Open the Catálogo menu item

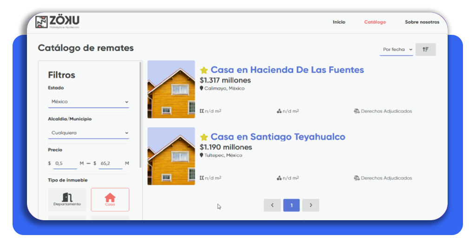375,22
